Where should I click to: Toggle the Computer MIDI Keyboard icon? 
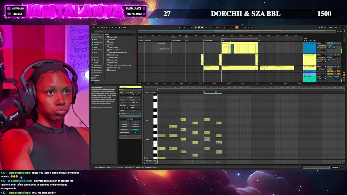click(322, 27)
